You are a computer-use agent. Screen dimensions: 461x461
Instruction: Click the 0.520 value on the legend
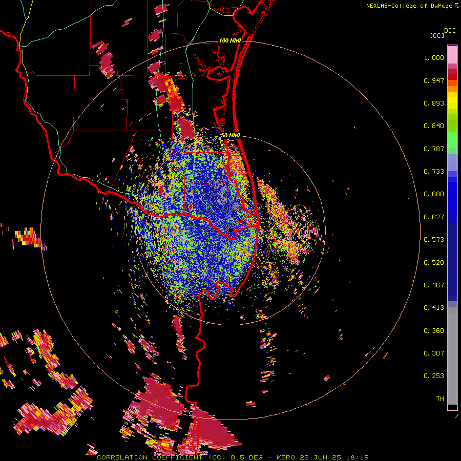434,263
